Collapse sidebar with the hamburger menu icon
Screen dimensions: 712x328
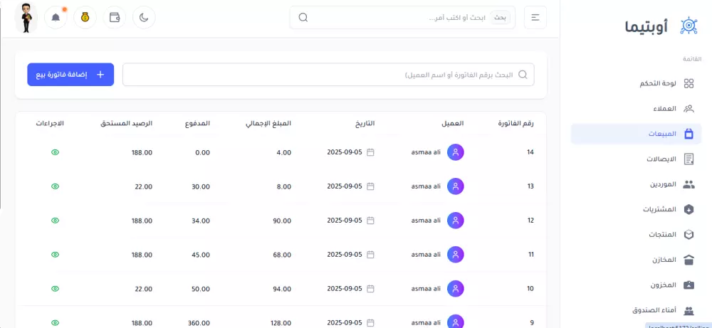[535, 17]
